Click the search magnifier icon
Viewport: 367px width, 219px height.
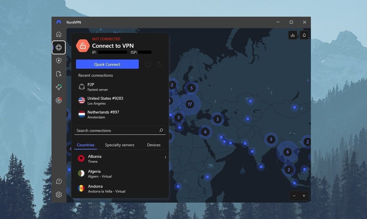[161, 130]
